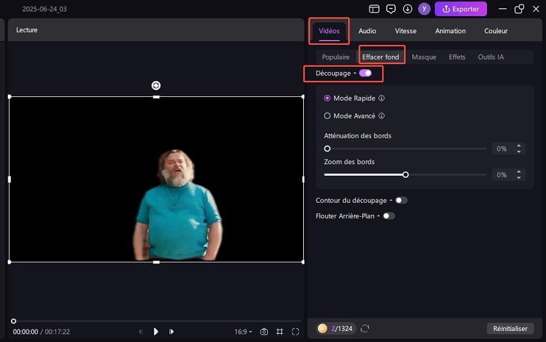Decrease Atténuation des bords value with down arrow

point(519,151)
